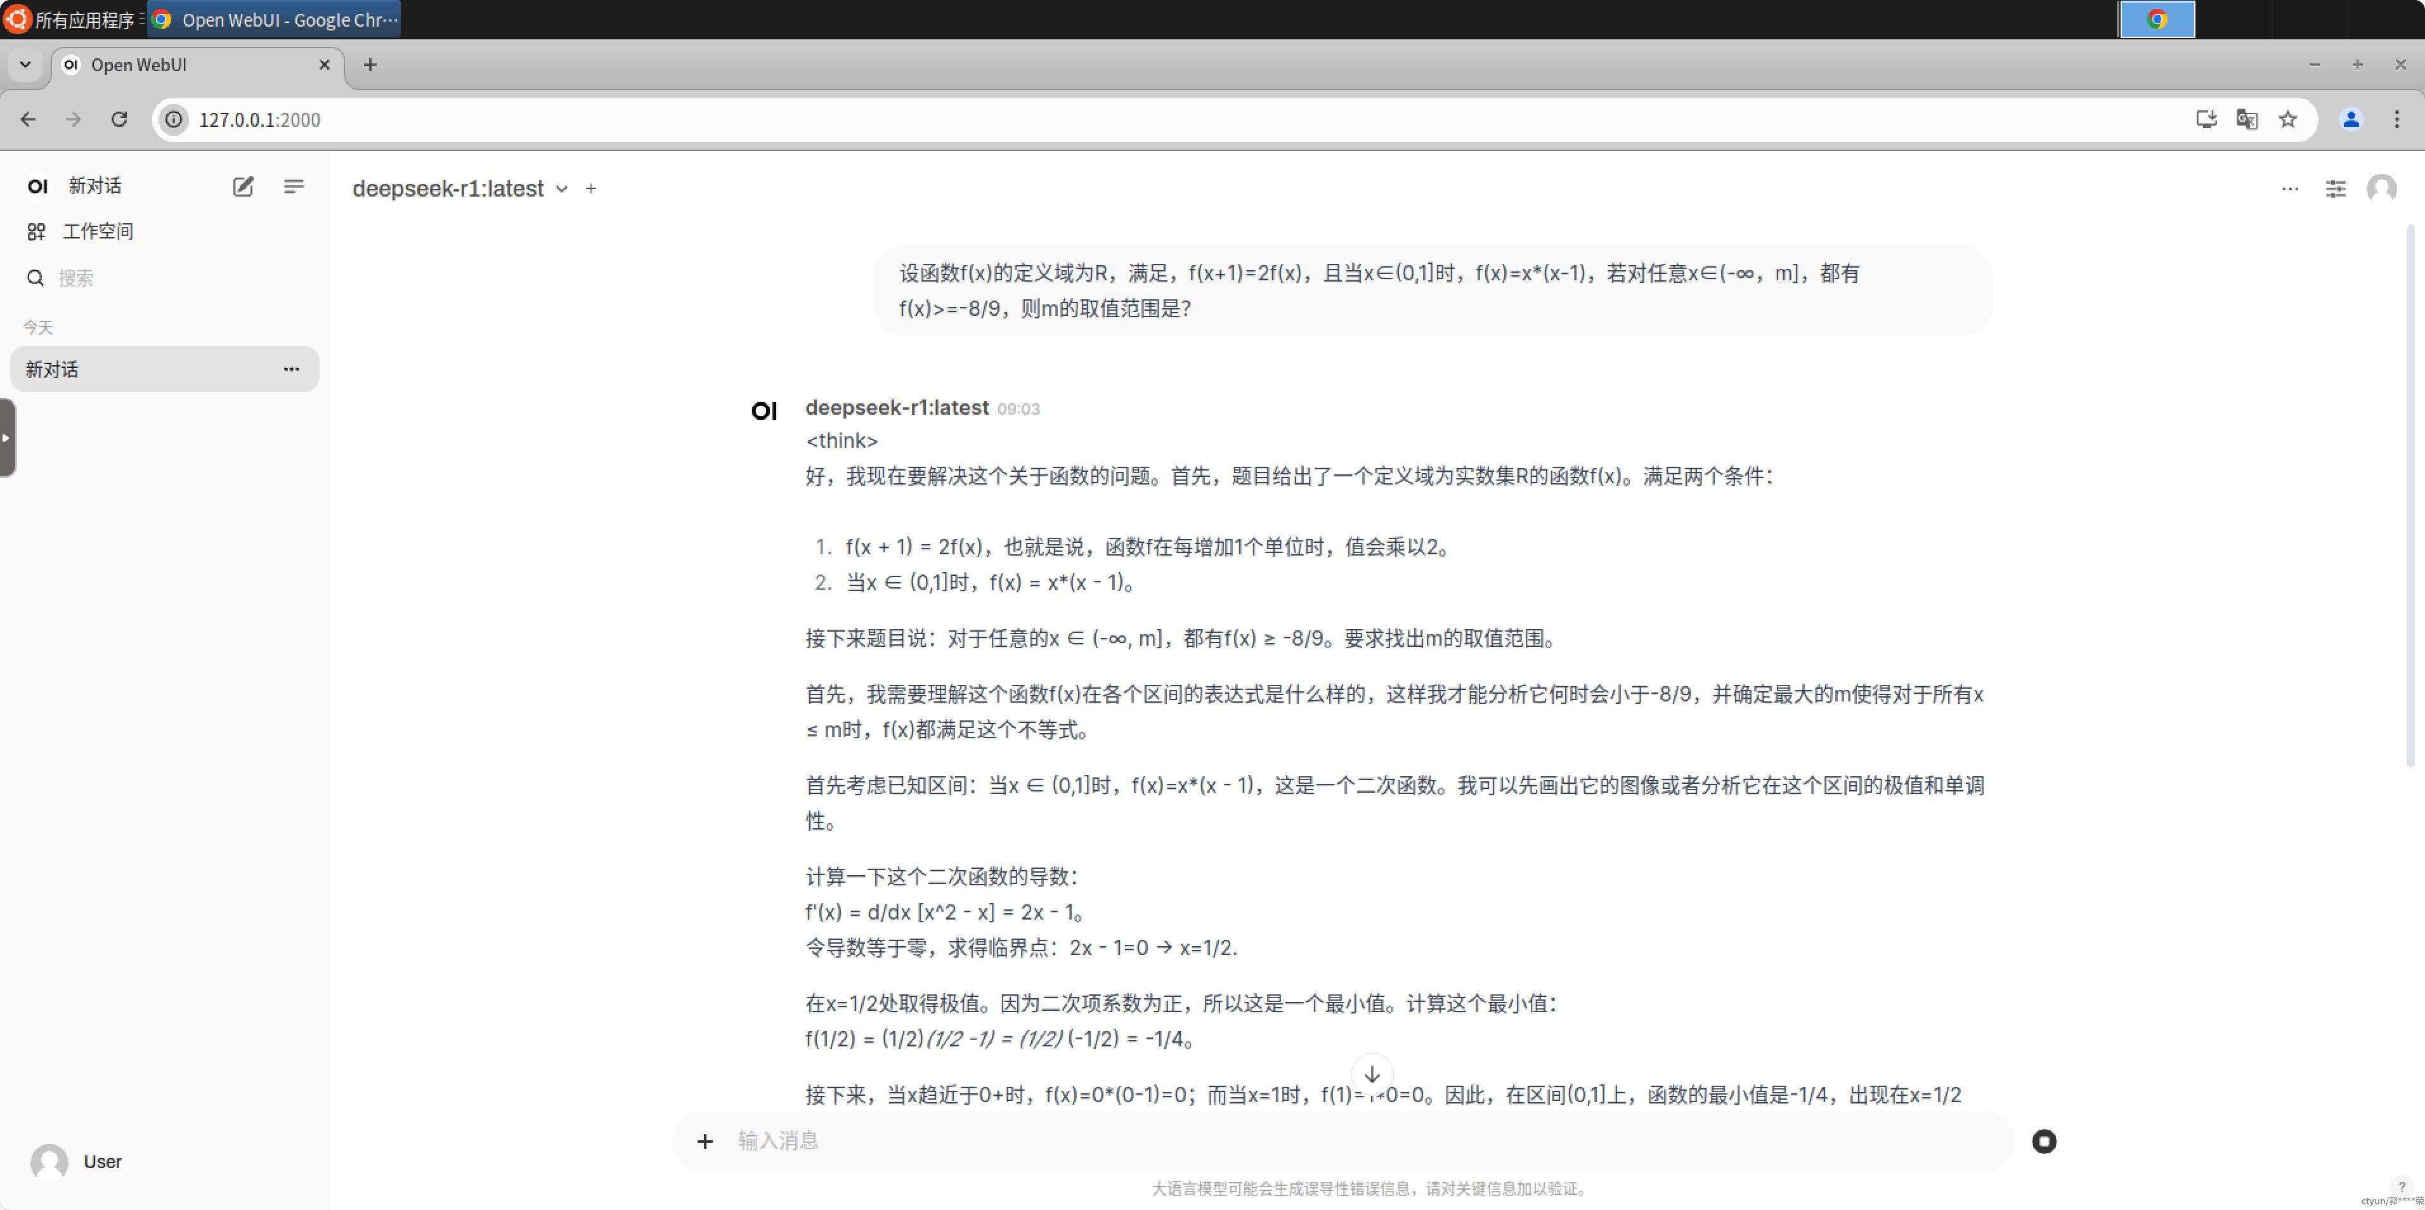Image resolution: width=2425 pixels, height=1210 pixels.
Task: Open the chat three-dots more menu
Action: [x=2289, y=189]
